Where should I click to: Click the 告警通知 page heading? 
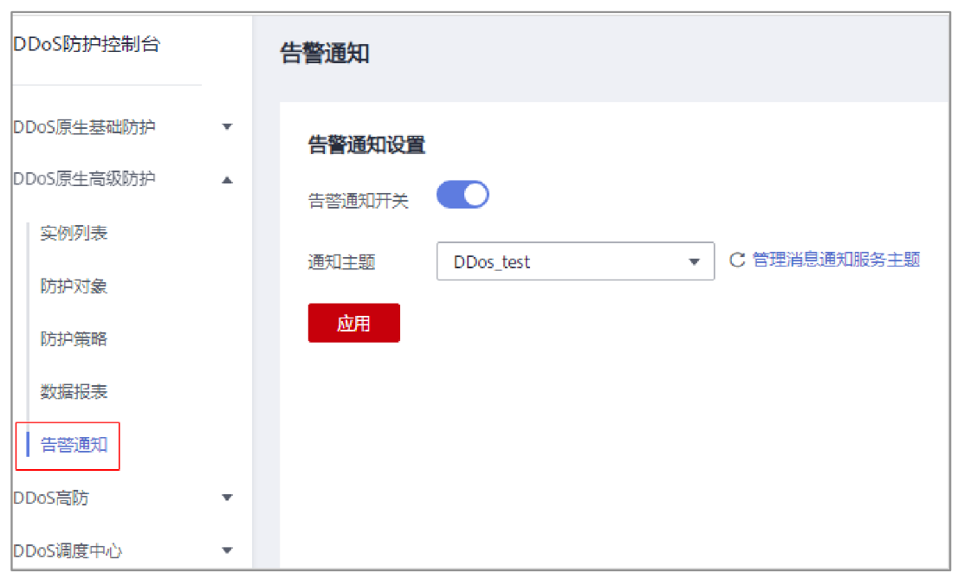(x=325, y=54)
